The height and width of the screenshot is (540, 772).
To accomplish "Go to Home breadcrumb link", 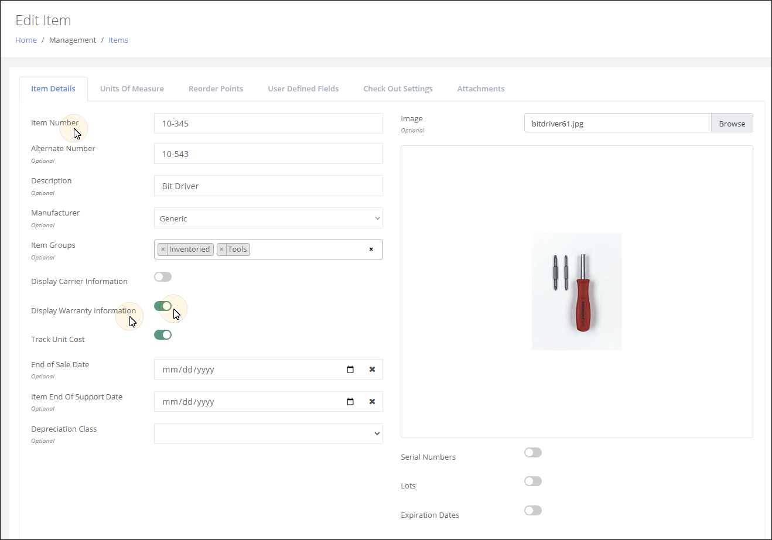I will pos(26,40).
